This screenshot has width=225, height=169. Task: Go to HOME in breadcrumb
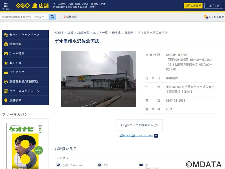59,33
